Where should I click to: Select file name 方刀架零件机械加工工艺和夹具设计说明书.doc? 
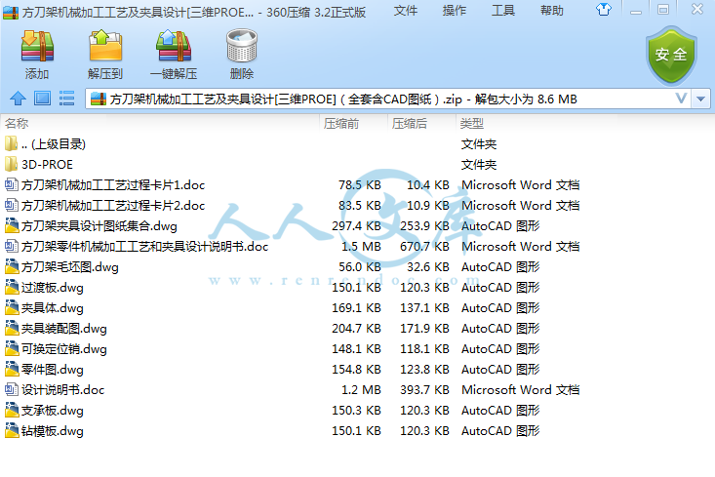(x=144, y=247)
